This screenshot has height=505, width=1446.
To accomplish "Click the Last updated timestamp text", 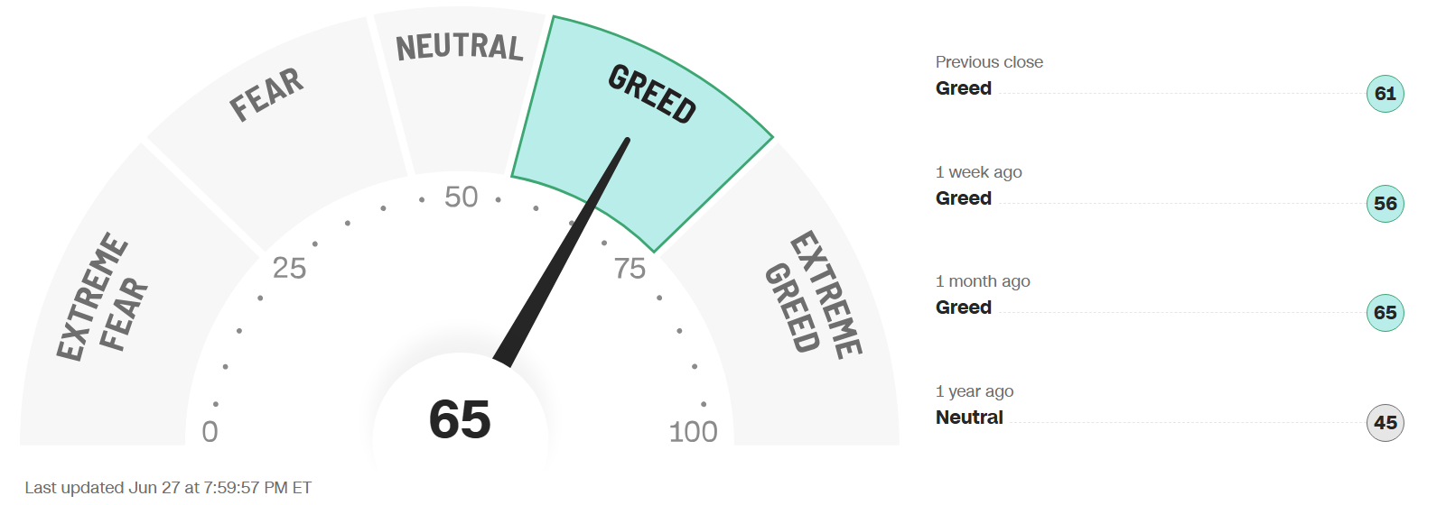I will 168,488.
